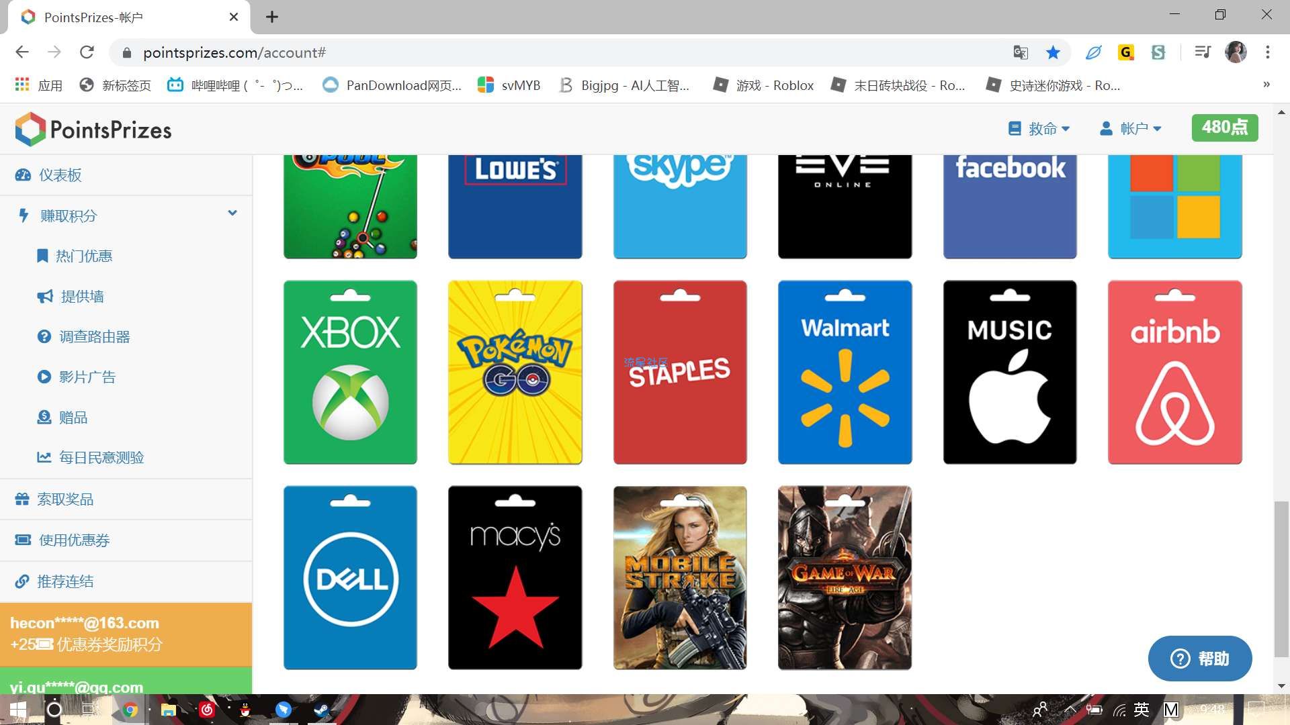Open the svMYB bookmark

pyautogui.click(x=509, y=85)
